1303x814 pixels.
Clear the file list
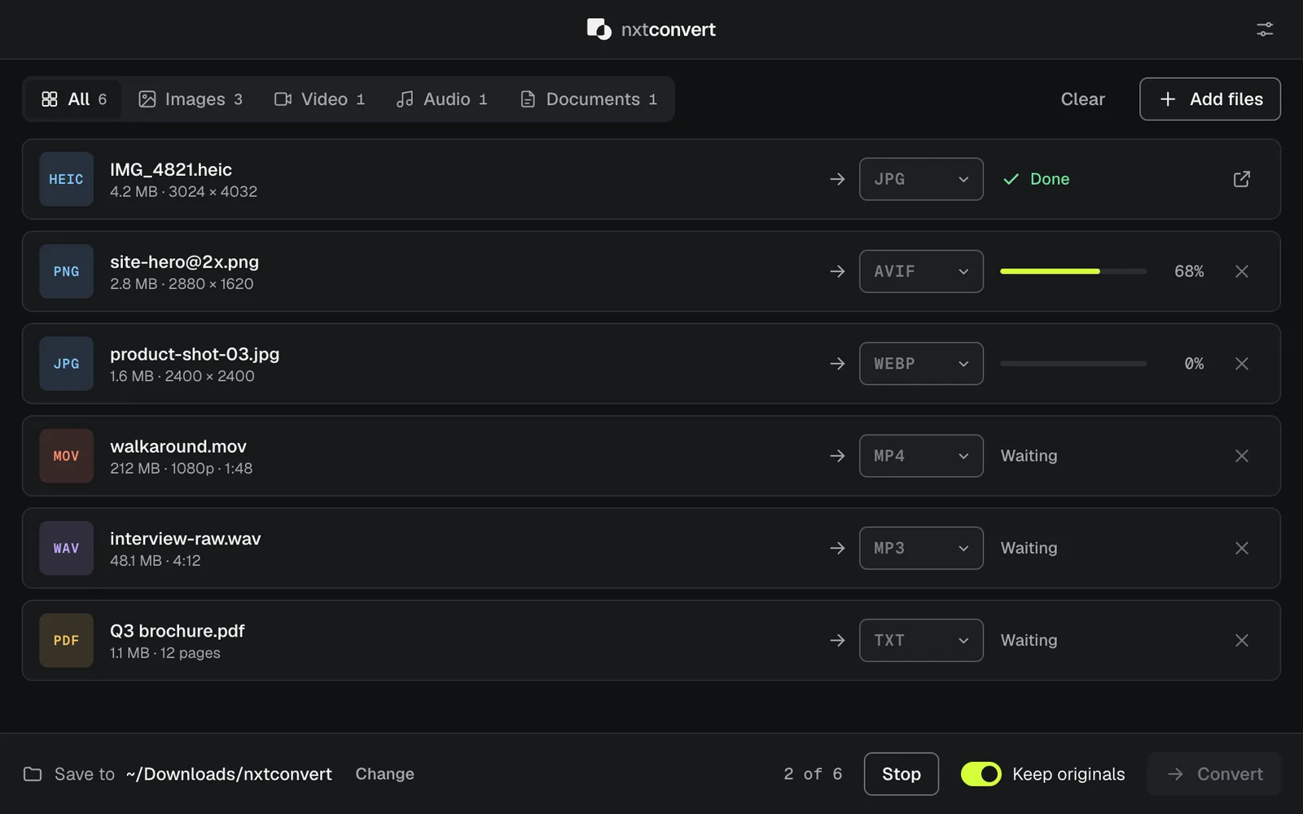coord(1082,99)
